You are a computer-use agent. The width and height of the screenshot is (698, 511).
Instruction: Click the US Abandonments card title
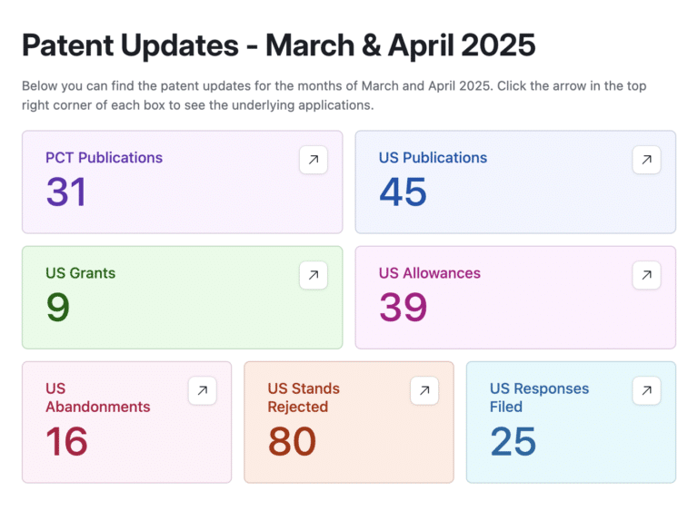pos(97,398)
